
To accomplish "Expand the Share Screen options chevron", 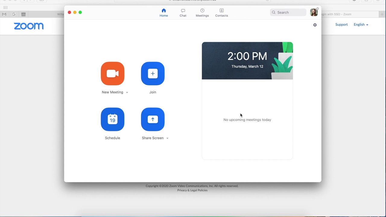I will tap(167, 138).
